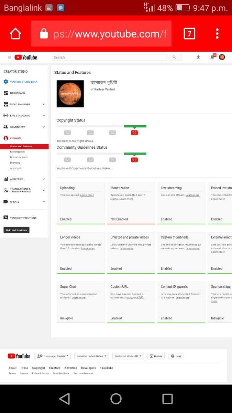Image resolution: width=232 pixels, height=413 pixels.
Task: Tap the browser home icon
Action: click(x=15, y=34)
